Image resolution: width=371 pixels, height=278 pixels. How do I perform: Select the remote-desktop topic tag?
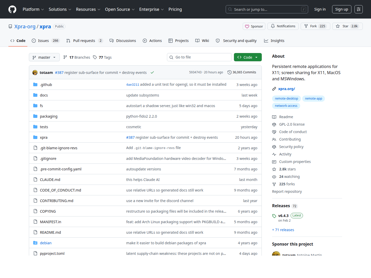point(286,99)
